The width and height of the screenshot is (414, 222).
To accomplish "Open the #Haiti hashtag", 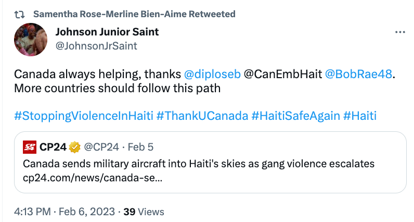I will tap(360, 116).
